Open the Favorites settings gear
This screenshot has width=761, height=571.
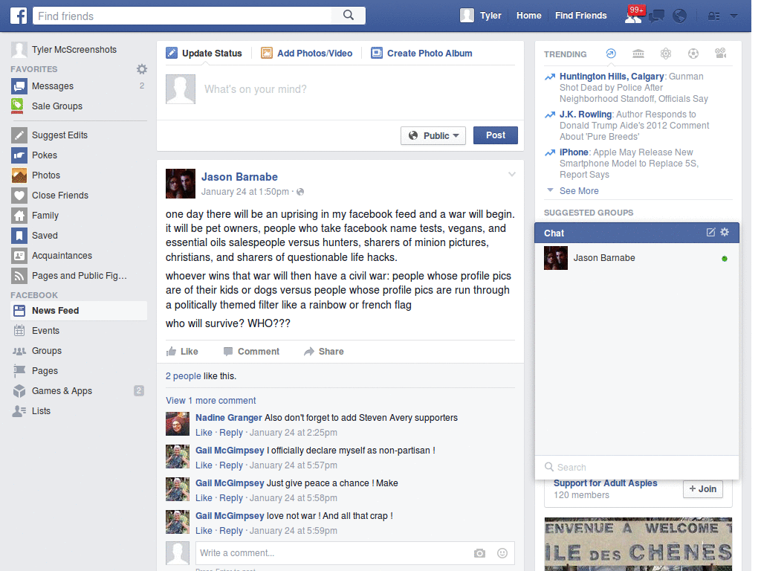click(x=142, y=69)
